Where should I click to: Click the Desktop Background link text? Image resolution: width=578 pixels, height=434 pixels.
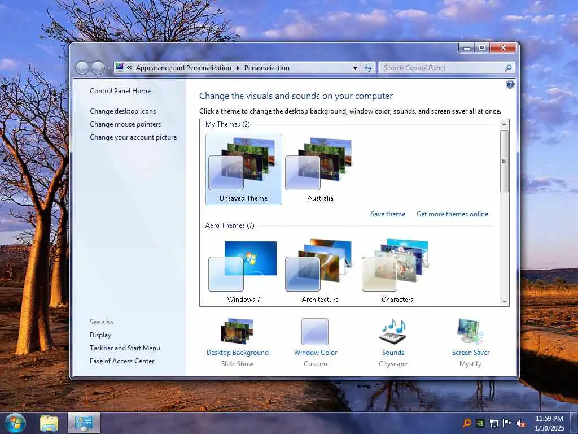pyautogui.click(x=238, y=353)
